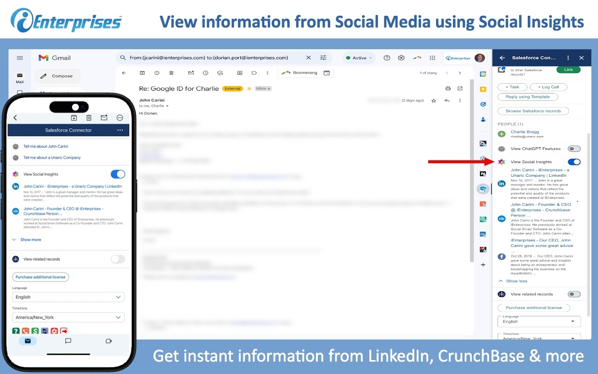
Task: Tap the back chevron on the phone
Action: tap(15, 118)
